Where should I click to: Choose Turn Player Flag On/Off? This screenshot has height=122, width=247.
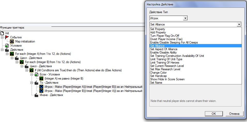pos(196,36)
